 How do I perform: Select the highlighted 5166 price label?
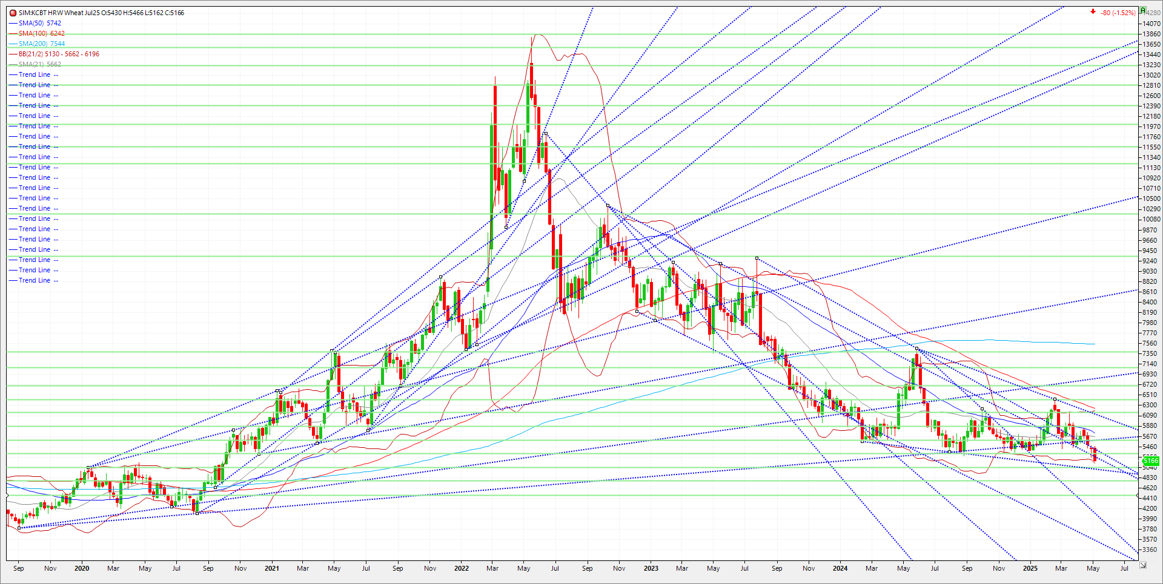coord(1151,461)
